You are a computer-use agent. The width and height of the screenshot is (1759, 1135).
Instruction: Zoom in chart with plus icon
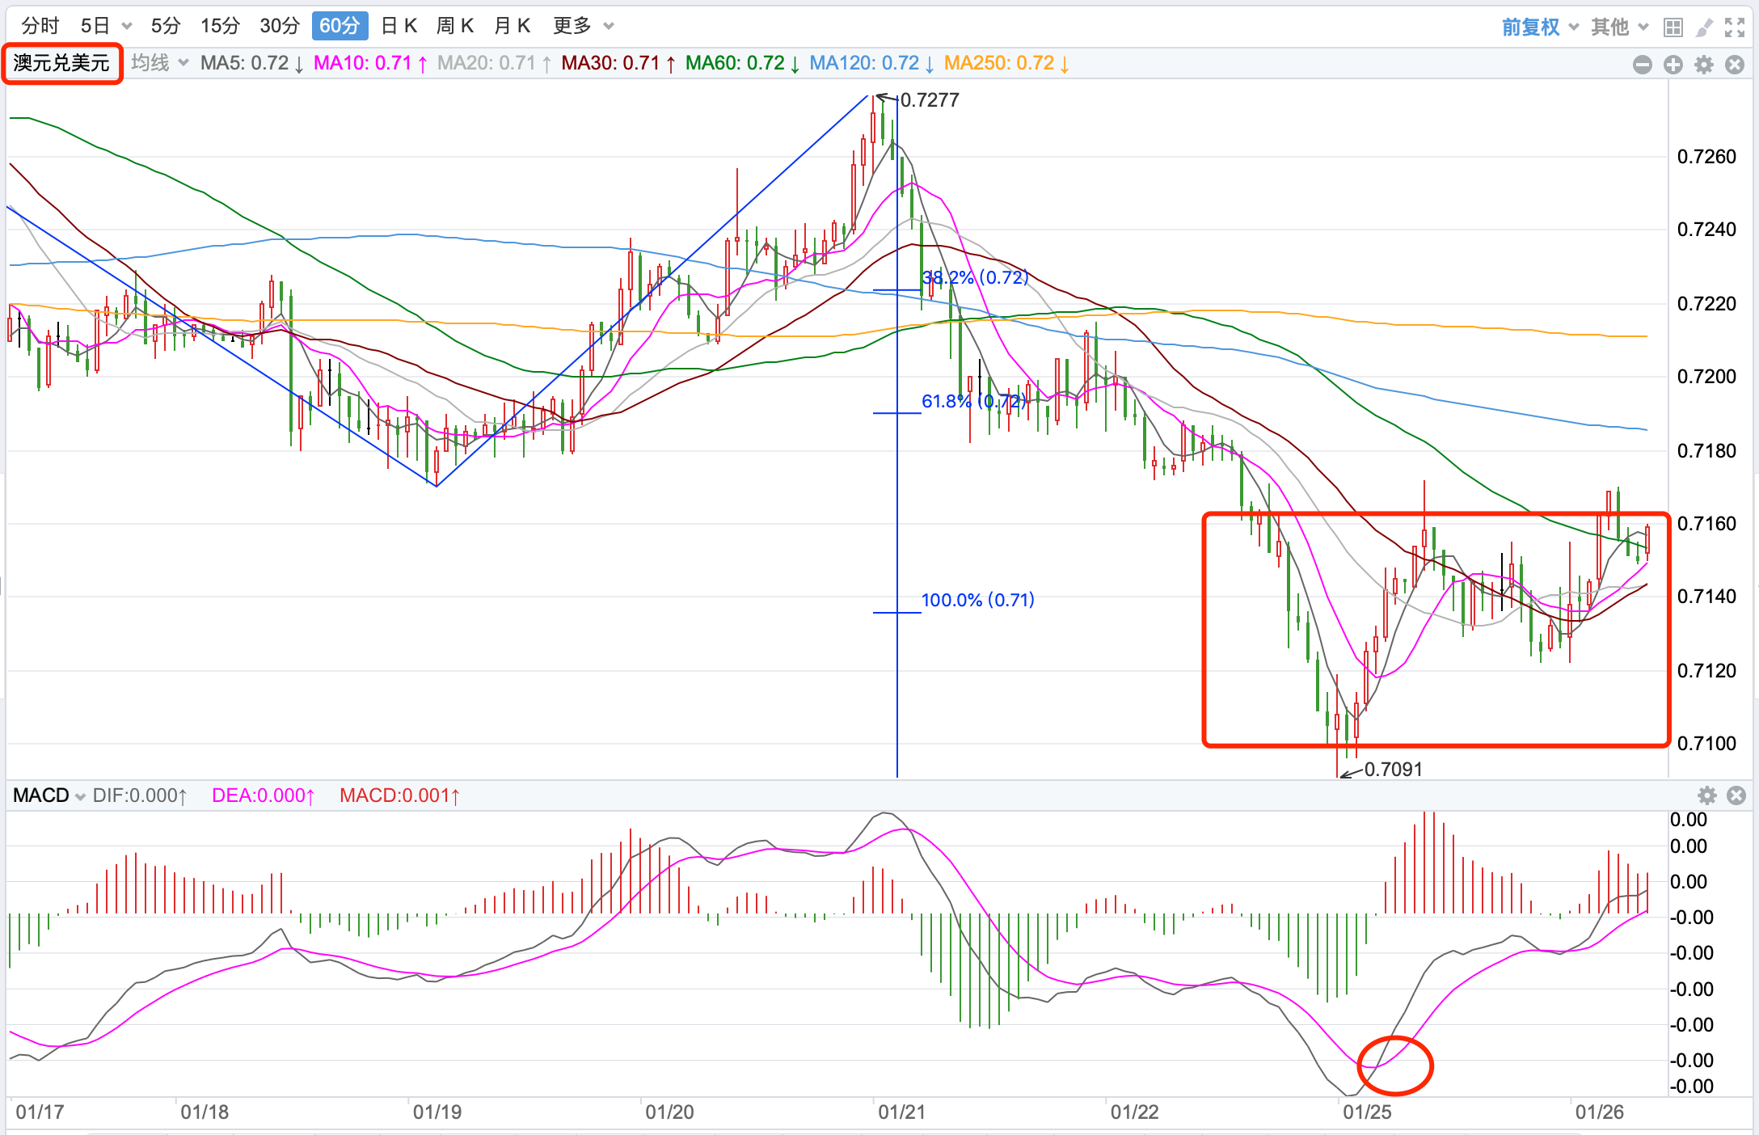pyautogui.click(x=1673, y=65)
